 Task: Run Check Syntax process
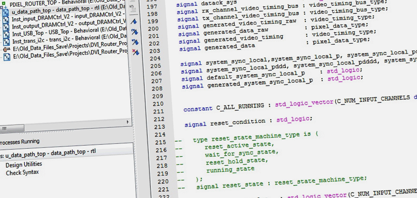[x=22, y=173]
